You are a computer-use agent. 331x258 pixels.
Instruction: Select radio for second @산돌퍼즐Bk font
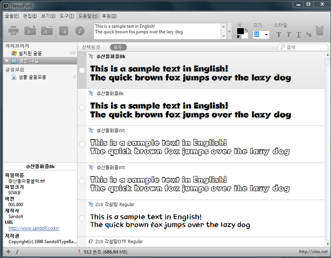[82, 107]
